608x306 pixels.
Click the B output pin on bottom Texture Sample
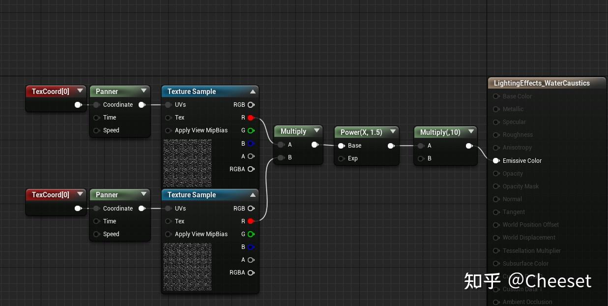[251, 247]
